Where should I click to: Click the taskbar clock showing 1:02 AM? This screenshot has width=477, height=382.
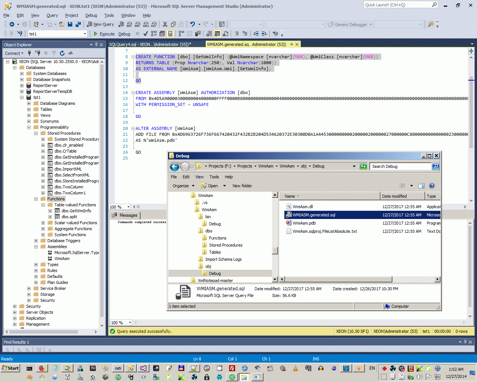pyautogui.click(x=456, y=369)
